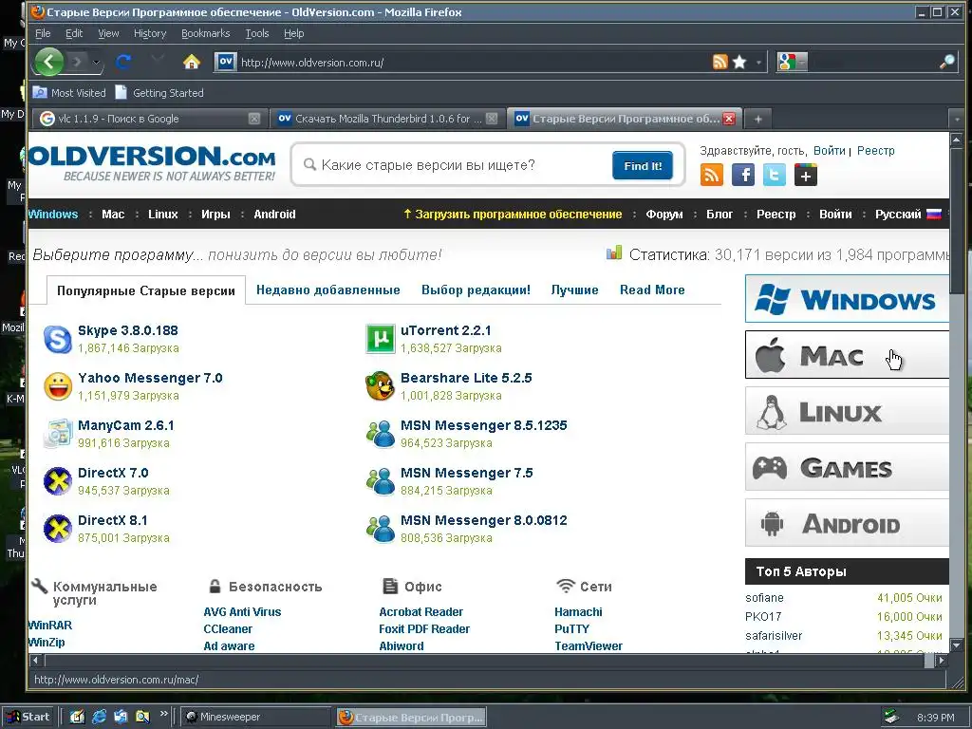972x729 pixels.
Task: Reload the page with refresh icon
Action: point(124,62)
